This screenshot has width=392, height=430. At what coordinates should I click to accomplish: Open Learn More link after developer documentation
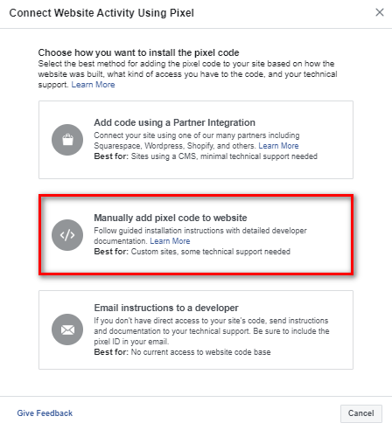(x=170, y=241)
